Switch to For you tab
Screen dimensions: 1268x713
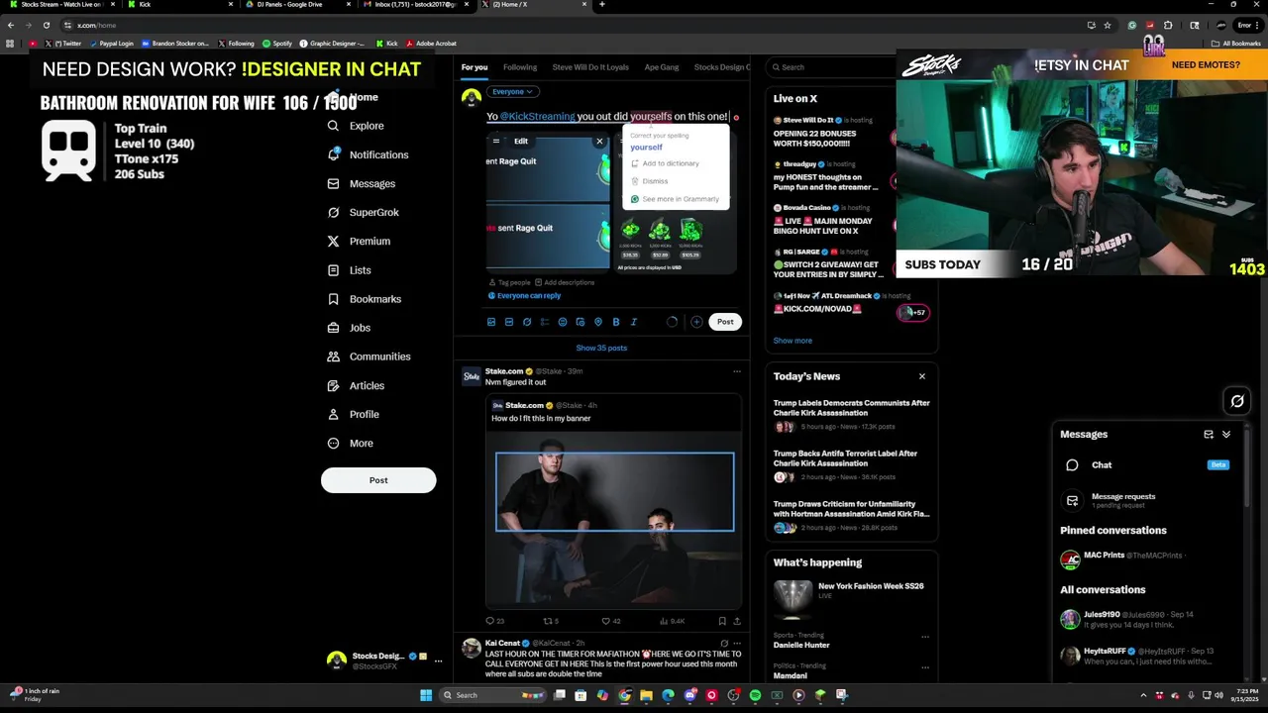[475, 67]
